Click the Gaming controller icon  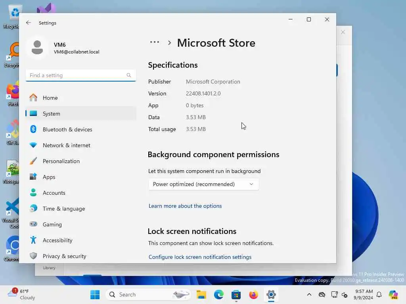[33, 224]
